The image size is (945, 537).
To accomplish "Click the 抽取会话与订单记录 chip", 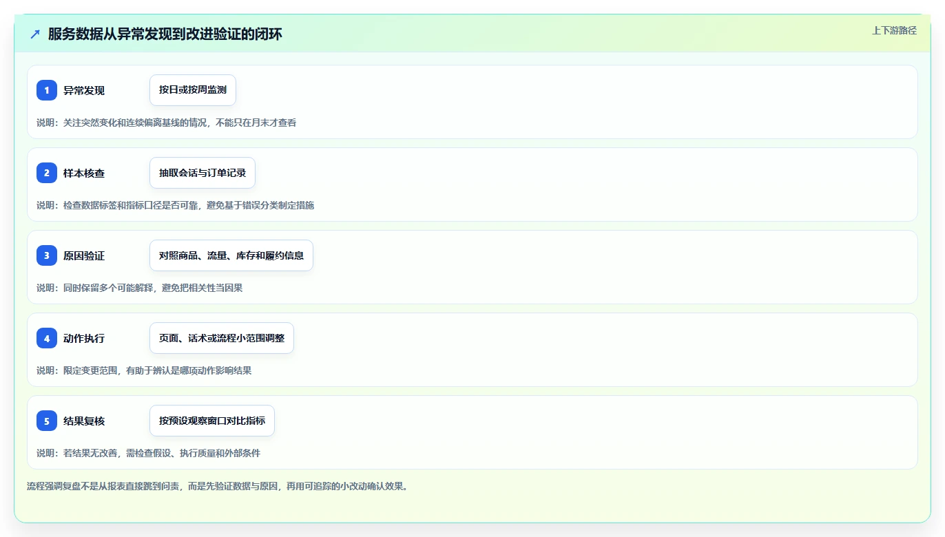I will [x=202, y=173].
